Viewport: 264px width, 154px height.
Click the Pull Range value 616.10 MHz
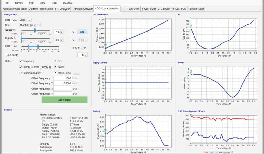(76, 147)
